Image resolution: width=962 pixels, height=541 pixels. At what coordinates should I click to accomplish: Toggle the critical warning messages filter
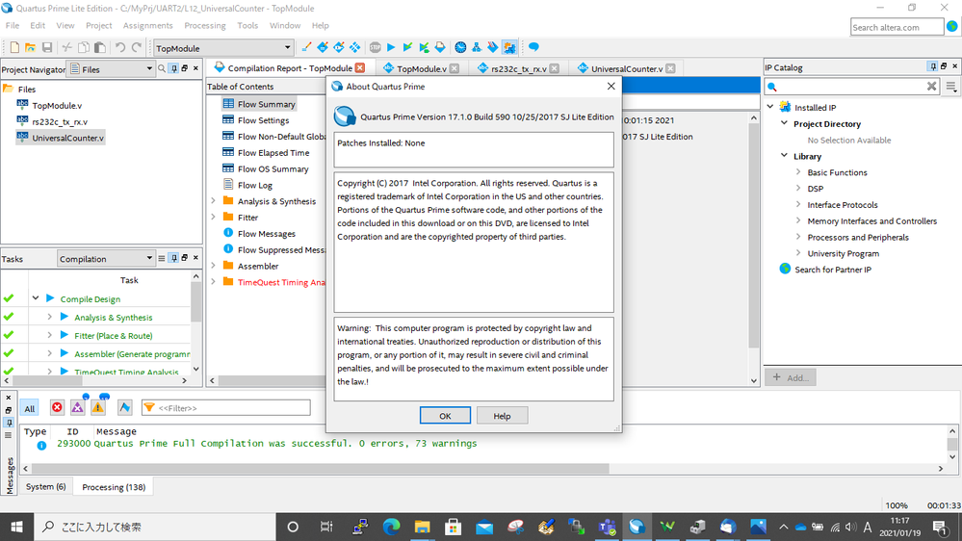pos(77,408)
